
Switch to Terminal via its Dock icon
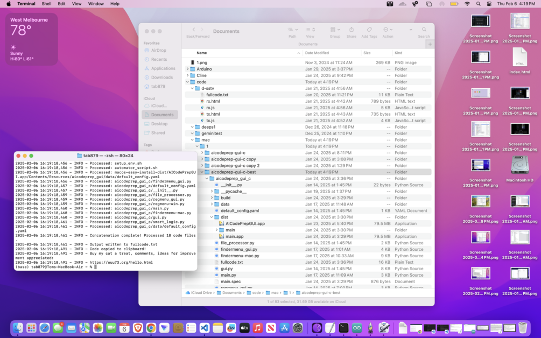(343, 328)
